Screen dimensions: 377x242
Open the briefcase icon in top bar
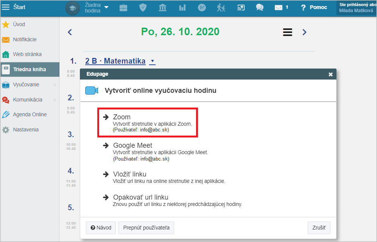[x=123, y=8]
